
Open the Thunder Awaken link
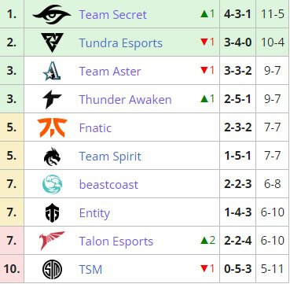coord(125,99)
